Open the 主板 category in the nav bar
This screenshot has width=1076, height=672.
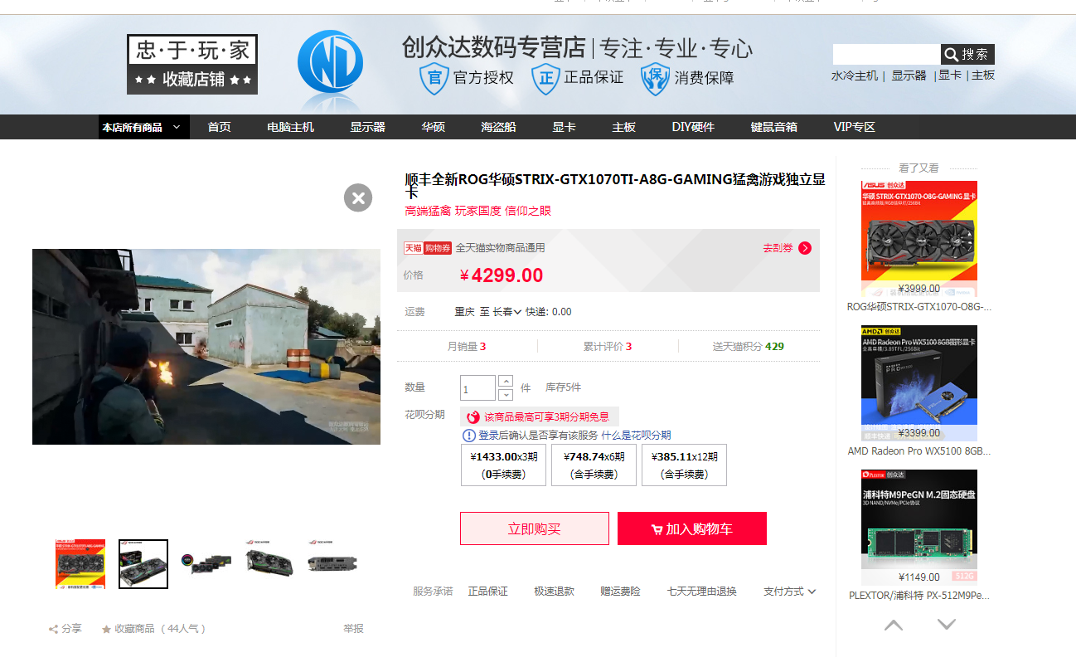pyautogui.click(x=623, y=127)
